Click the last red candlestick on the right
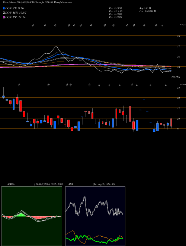186x246 pixels. (x=171, y=123)
